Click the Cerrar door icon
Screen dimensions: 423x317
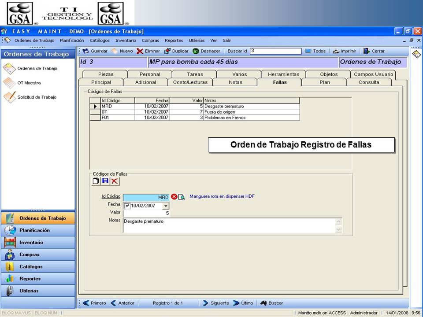pyautogui.click(x=367, y=51)
